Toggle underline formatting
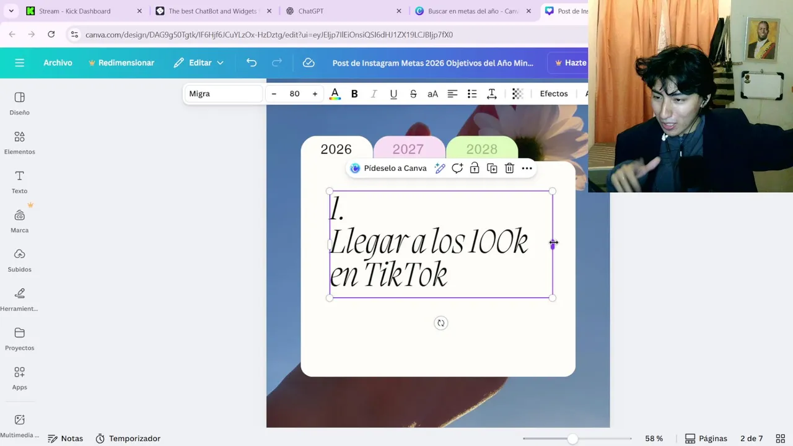The image size is (793, 446). [x=393, y=94]
